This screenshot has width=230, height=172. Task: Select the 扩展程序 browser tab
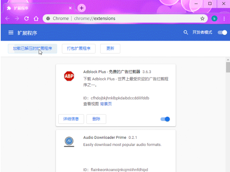[39, 8]
